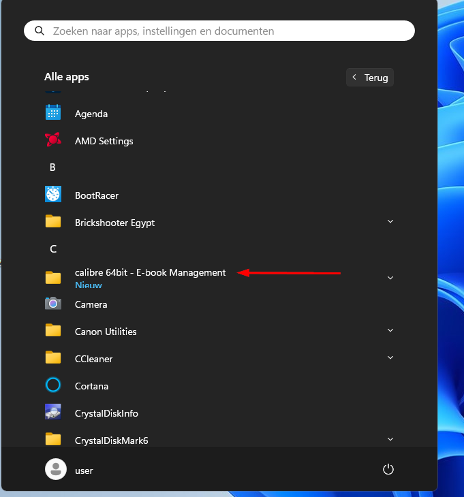Click the user avatar icon
This screenshot has width=464, height=497.
pyautogui.click(x=54, y=469)
